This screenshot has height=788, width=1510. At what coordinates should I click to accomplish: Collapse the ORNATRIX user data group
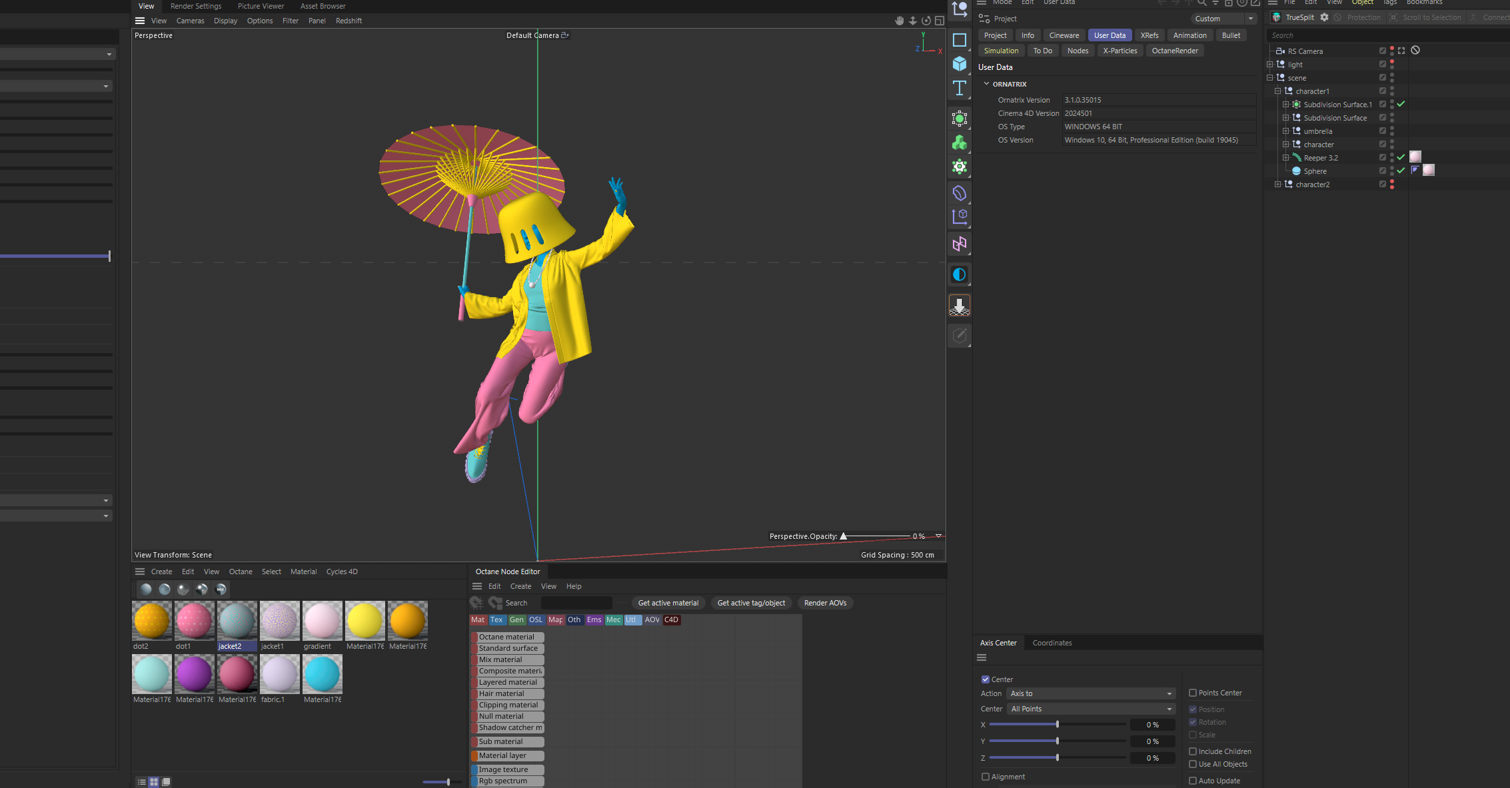[987, 84]
